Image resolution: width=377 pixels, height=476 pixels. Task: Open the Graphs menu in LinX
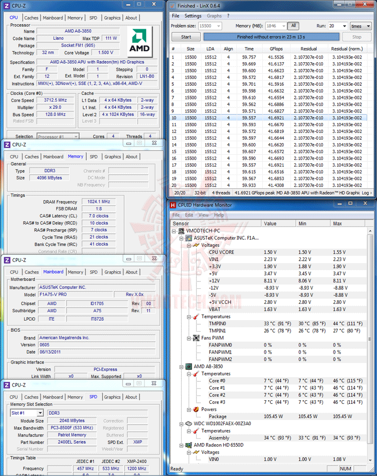coord(214,16)
